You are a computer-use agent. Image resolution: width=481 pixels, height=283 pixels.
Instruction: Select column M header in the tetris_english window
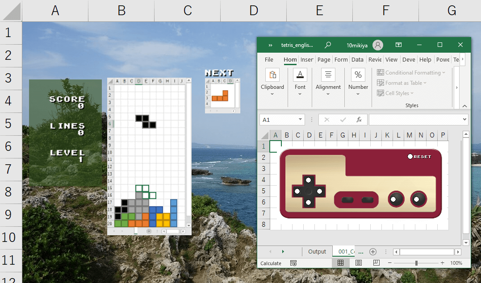pyautogui.click(x=410, y=135)
